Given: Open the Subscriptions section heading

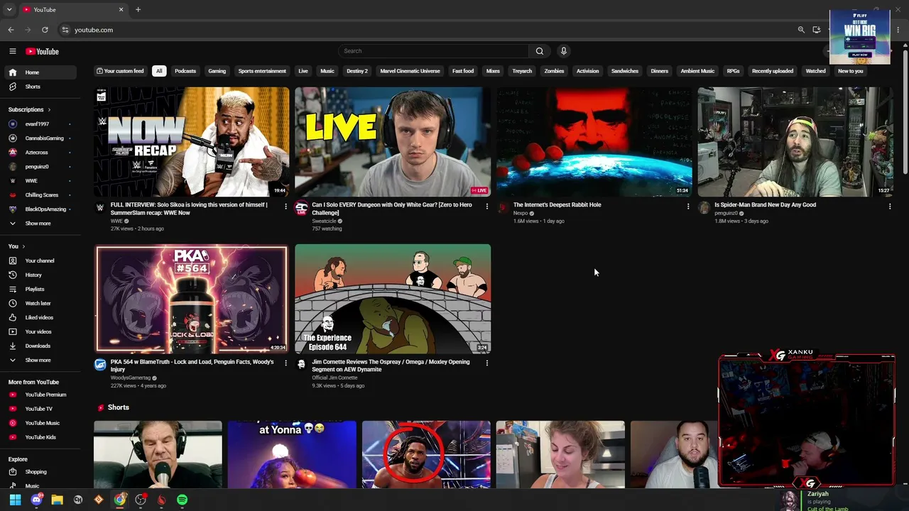Looking at the screenshot, I should tap(29, 110).
